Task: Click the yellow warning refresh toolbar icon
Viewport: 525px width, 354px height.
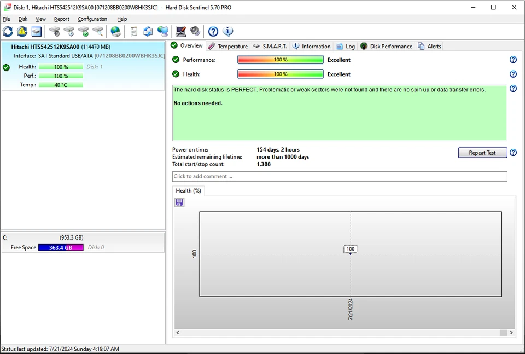Action: pos(22,32)
